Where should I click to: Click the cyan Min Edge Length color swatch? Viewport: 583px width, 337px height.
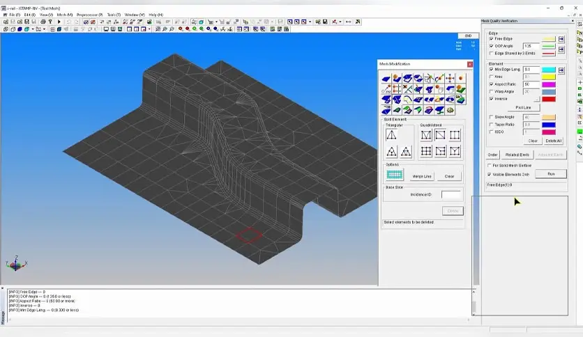[x=549, y=70]
